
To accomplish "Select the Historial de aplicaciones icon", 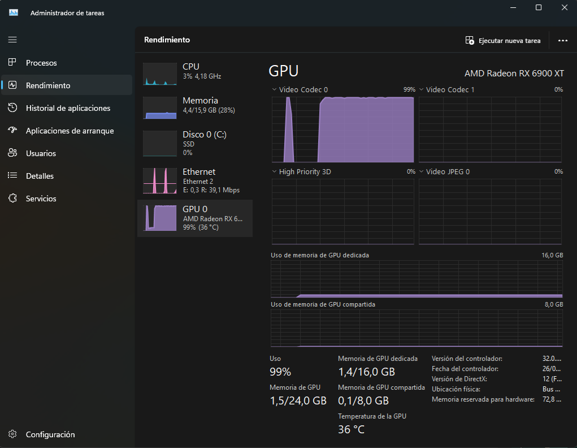I will (12, 107).
